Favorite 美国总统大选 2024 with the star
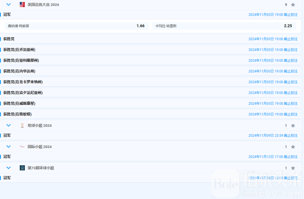304x199 pixels. (293, 5)
